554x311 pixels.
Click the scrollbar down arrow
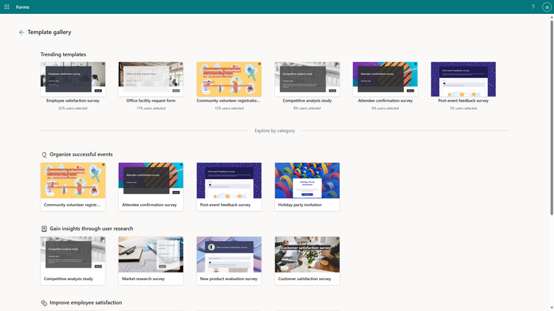click(x=552, y=308)
